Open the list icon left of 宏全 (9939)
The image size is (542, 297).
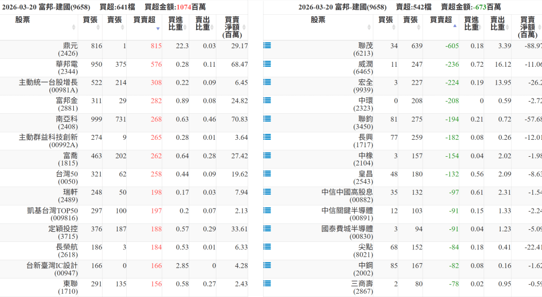tap(267, 83)
